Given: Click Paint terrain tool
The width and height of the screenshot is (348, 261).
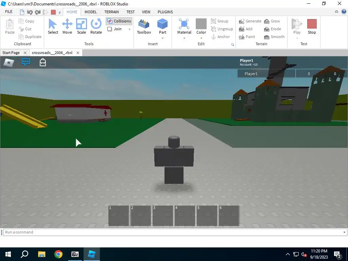Looking at the screenshot, I should pyautogui.click(x=247, y=37).
